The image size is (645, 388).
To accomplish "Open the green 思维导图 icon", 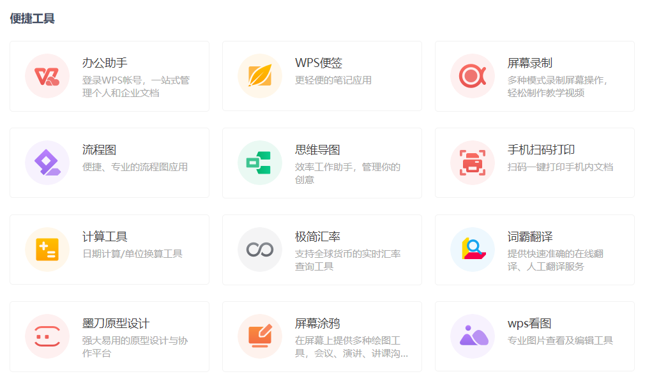I will 260,163.
